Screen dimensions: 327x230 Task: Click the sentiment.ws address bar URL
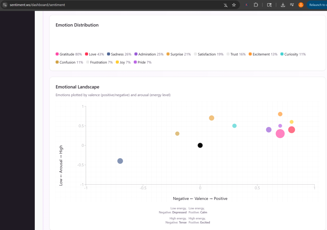[38, 5]
